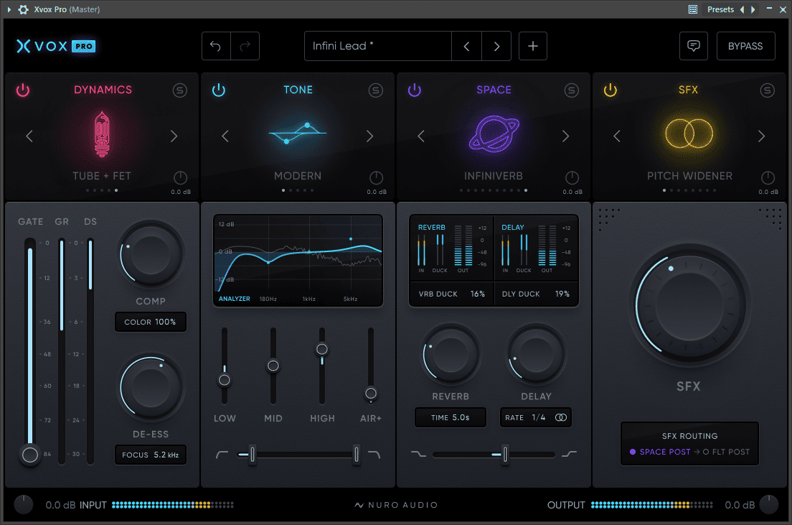Viewport: 792px width, 525px height.
Task: Click the Xvox Pro logo
Action: tap(55, 46)
